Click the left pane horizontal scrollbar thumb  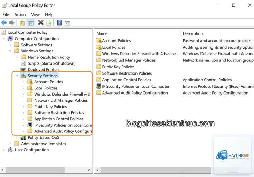[35, 170]
